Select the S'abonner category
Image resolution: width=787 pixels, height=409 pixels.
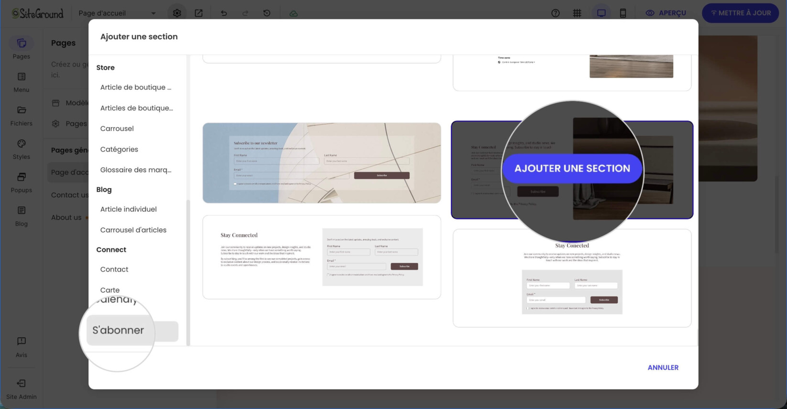coord(132,331)
